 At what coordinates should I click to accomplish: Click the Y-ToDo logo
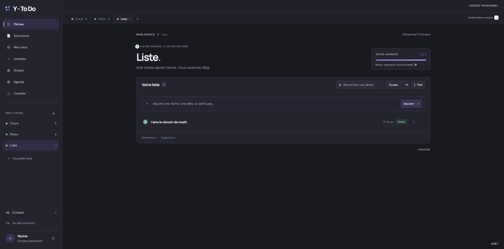pos(20,9)
